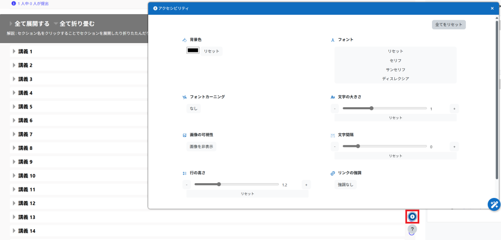This screenshot has height=240, width=501.
Task: Increase 行の高さ with plus button
Action: [x=306, y=185]
